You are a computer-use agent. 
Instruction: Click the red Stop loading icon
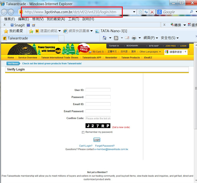[152, 12]
